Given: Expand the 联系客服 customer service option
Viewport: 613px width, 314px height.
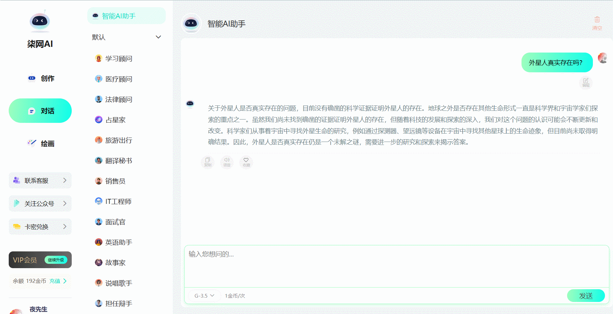Looking at the screenshot, I should click(40, 180).
